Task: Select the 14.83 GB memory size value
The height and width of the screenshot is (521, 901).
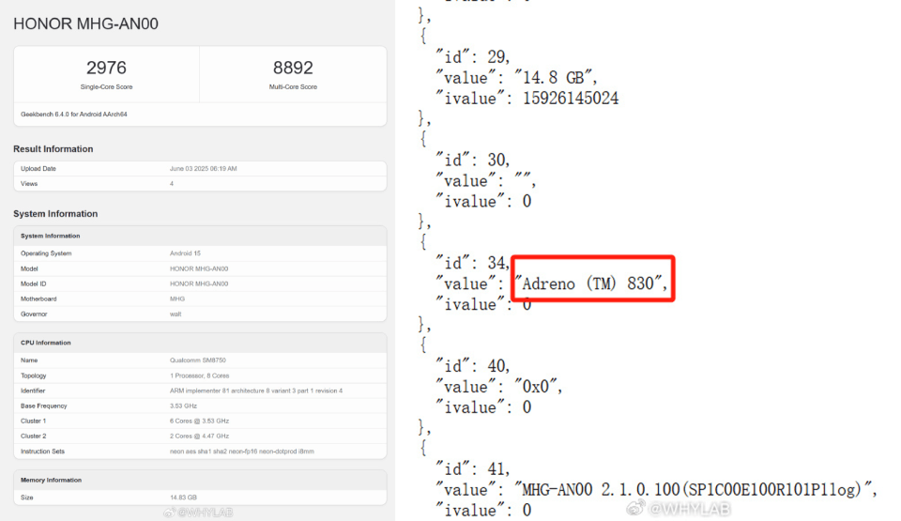Action: pos(183,498)
